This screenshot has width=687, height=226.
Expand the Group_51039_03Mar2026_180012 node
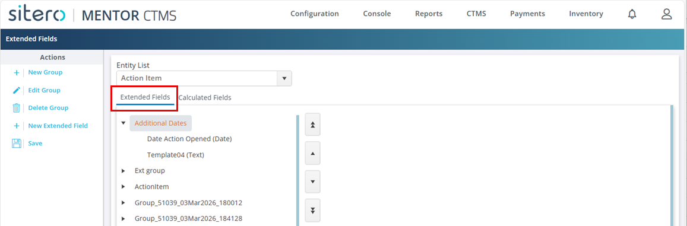123,203
